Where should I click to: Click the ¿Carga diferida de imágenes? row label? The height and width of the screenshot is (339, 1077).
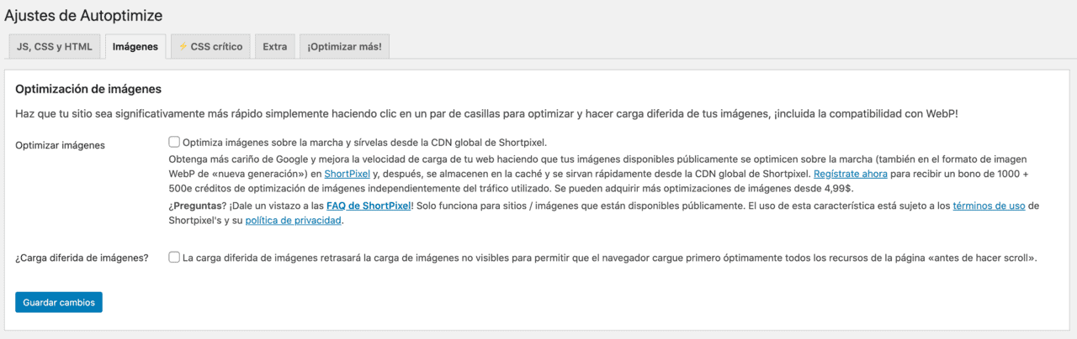82,258
